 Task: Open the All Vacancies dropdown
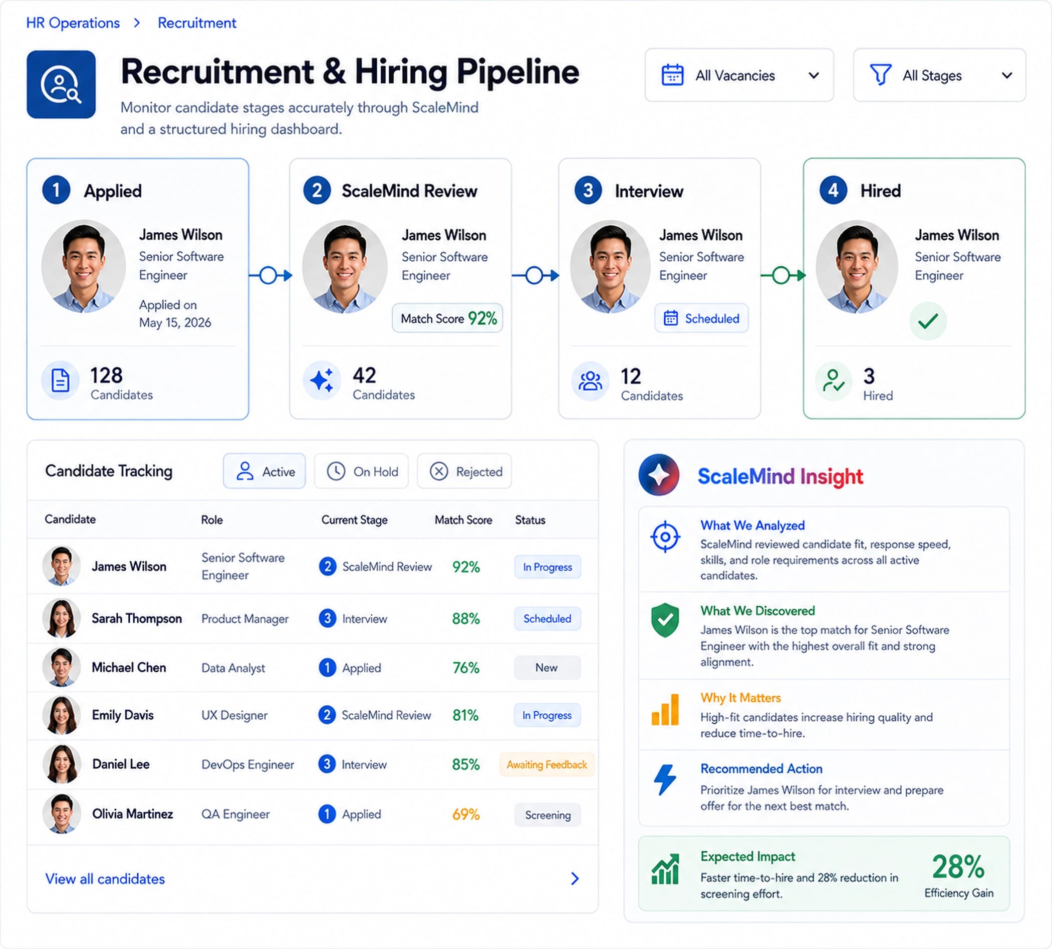[739, 75]
